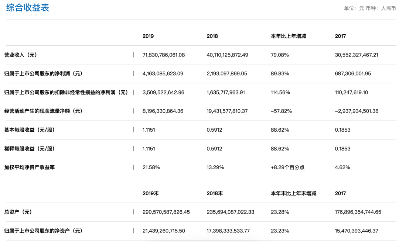
Task: Select the 2017 net profit value 687,306,001.95
Action: 353,74
